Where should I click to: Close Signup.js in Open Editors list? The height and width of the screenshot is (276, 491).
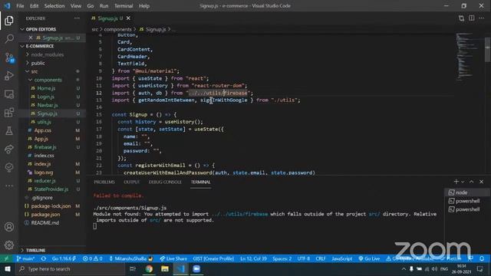[31, 38]
